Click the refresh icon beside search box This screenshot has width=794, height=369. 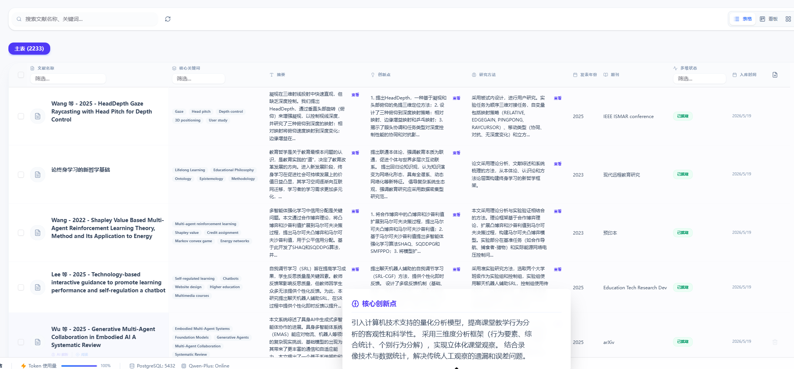[x=168, y=19]
